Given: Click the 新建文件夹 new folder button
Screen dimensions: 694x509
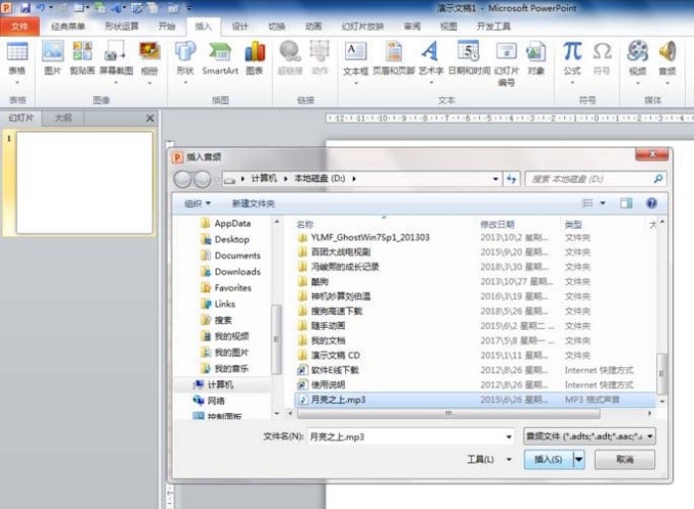Looking at the screenshot, I should coord(254,203).
